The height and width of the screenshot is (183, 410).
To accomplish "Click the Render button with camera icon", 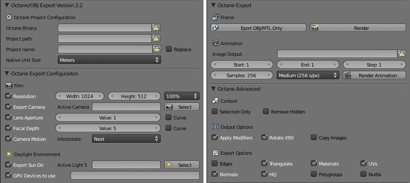I will point(357,28).
